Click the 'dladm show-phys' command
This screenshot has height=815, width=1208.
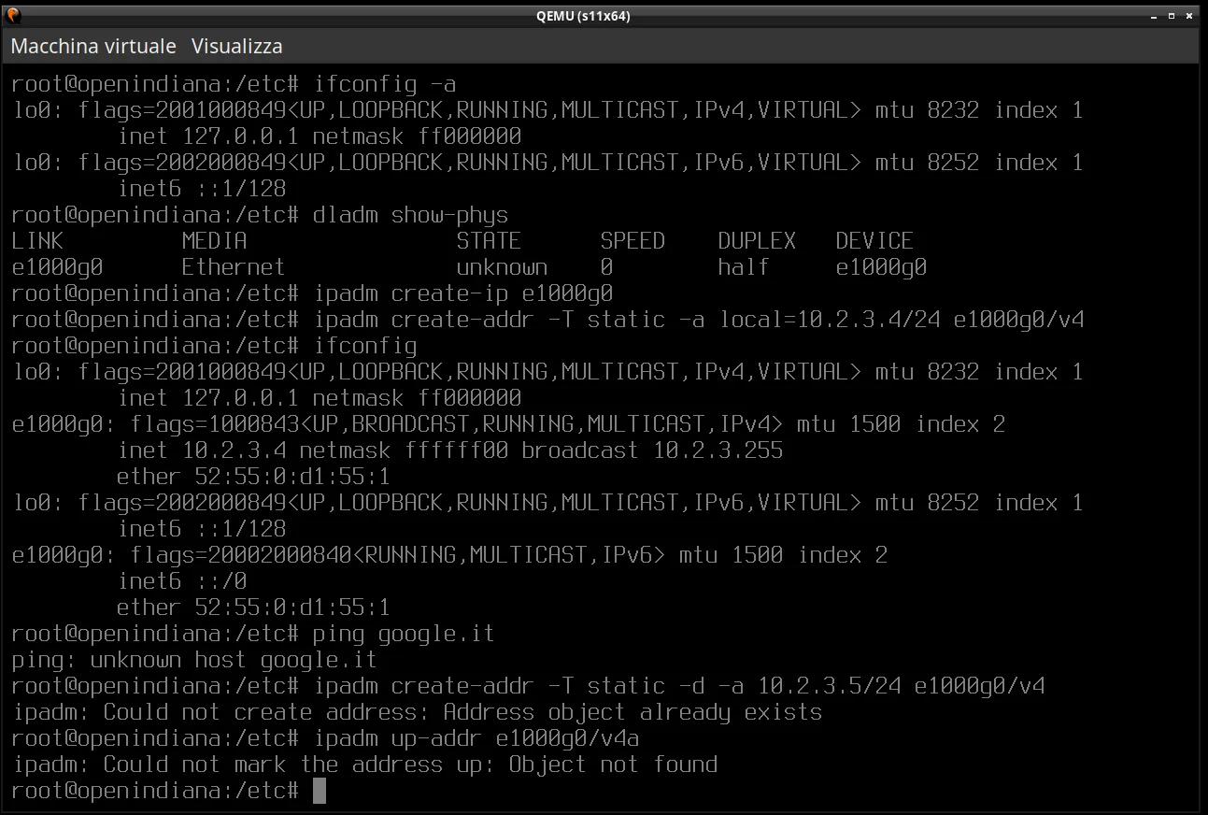[x=411, y=215]
